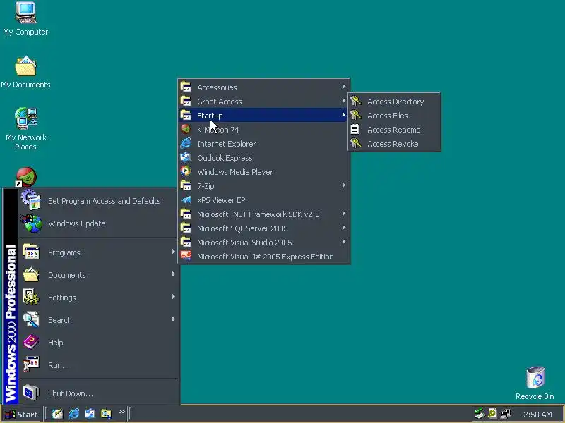
Task: Open Microsoft SQL Server 2005 folder
Action: tap(263, 228)
